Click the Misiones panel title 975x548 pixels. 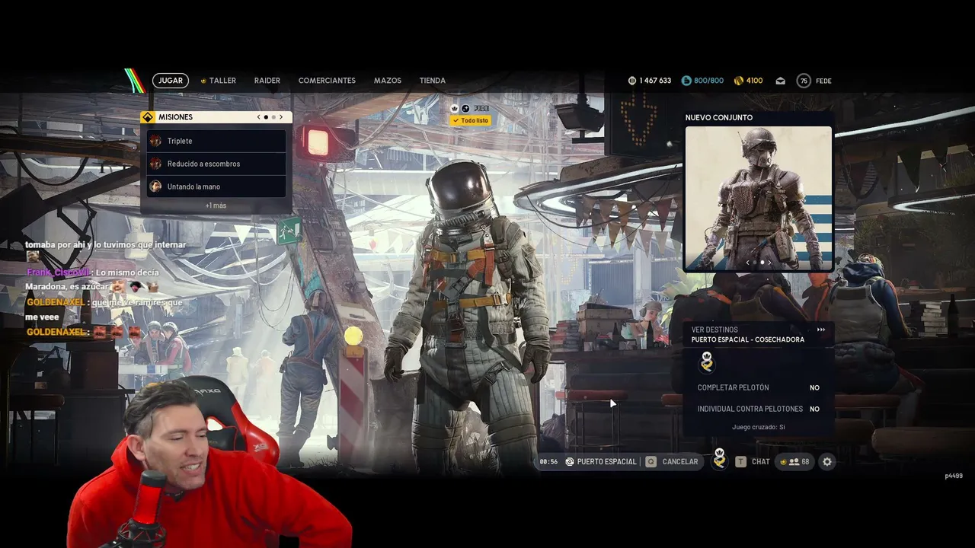(x=175, y=117)
